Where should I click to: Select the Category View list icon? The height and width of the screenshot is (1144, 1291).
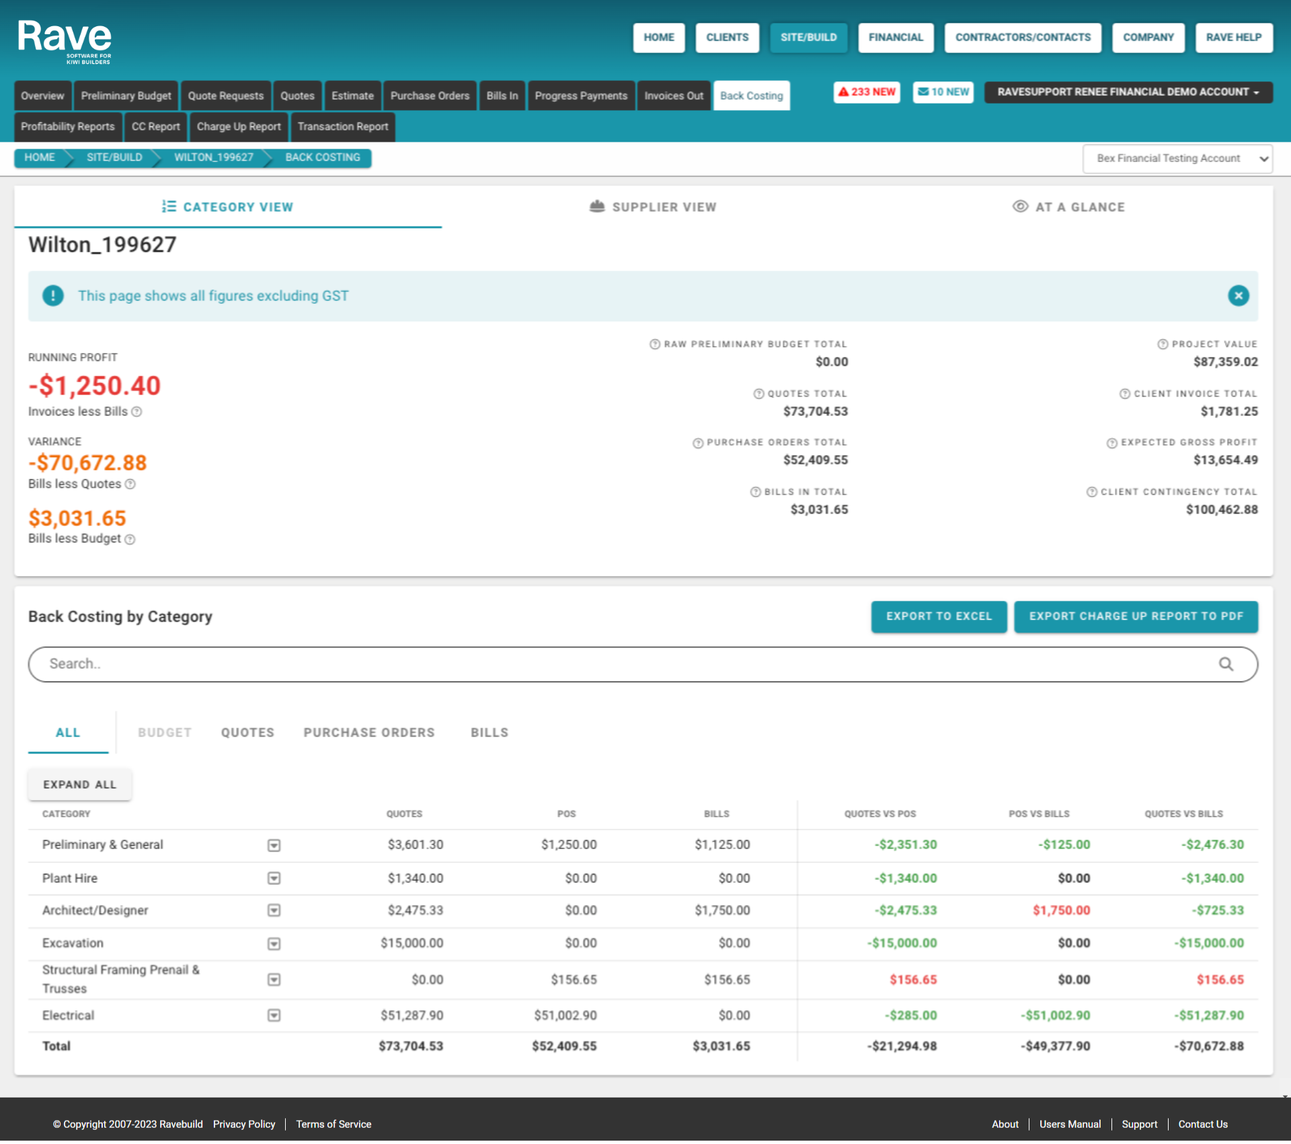point(170,207)
